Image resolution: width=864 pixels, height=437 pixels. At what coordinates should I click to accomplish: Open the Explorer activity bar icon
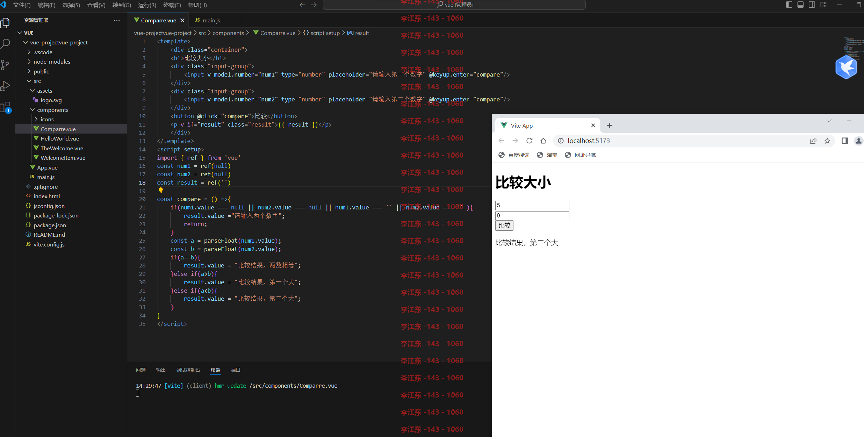5,23
